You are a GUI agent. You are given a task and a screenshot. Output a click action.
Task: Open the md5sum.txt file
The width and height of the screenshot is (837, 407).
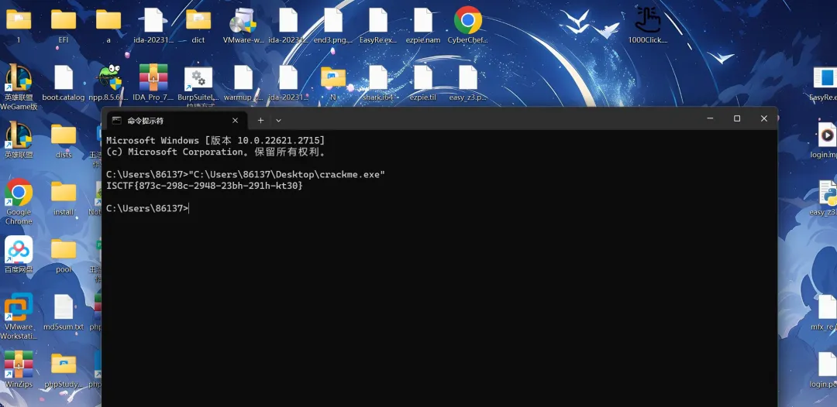click(x=63, y=307)
